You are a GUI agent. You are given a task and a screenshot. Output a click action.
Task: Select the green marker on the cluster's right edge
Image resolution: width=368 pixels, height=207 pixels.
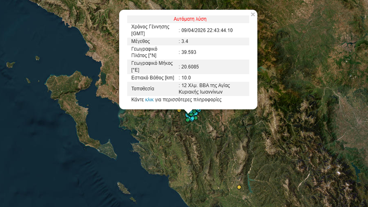pos(196,117)
